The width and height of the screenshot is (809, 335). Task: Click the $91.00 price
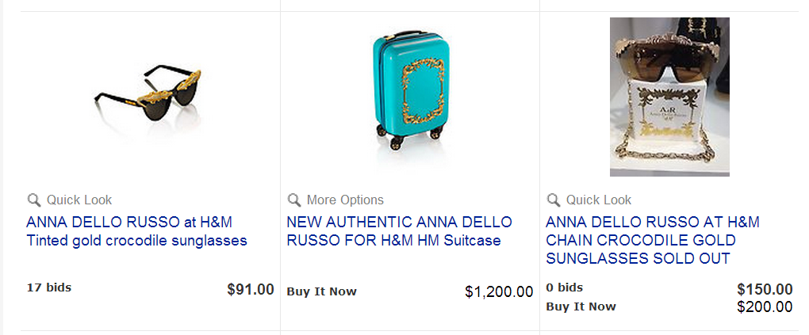click(250, 290)
